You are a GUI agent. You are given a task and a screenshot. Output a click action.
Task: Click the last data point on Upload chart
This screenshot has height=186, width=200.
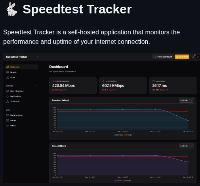[x=188, y=162]
